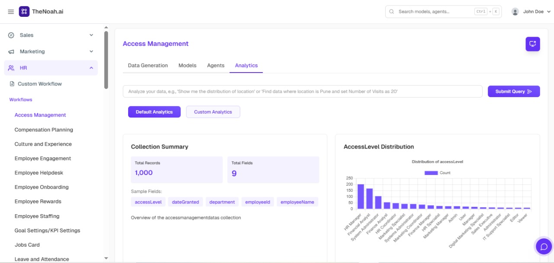Enable Custom Analytics mode
The image size is (554, 263).
[213, 111]
